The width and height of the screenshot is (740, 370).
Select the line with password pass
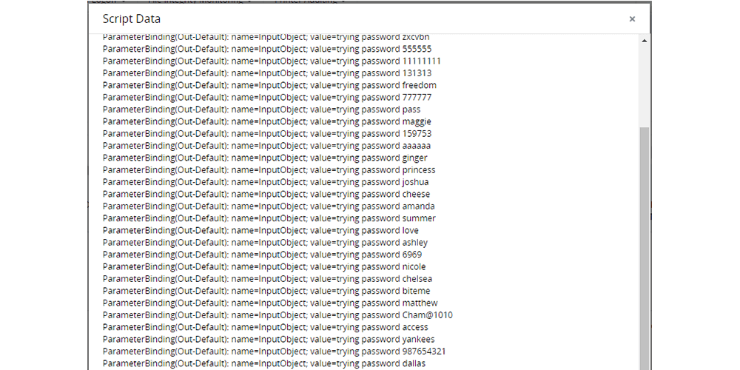(261, 110)
